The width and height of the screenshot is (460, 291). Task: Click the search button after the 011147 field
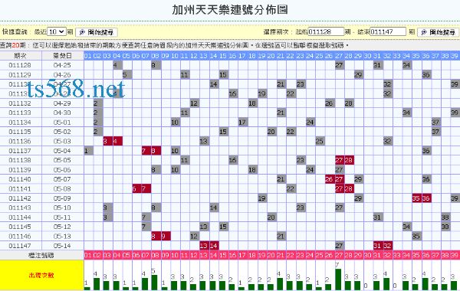tap(438, 32)
